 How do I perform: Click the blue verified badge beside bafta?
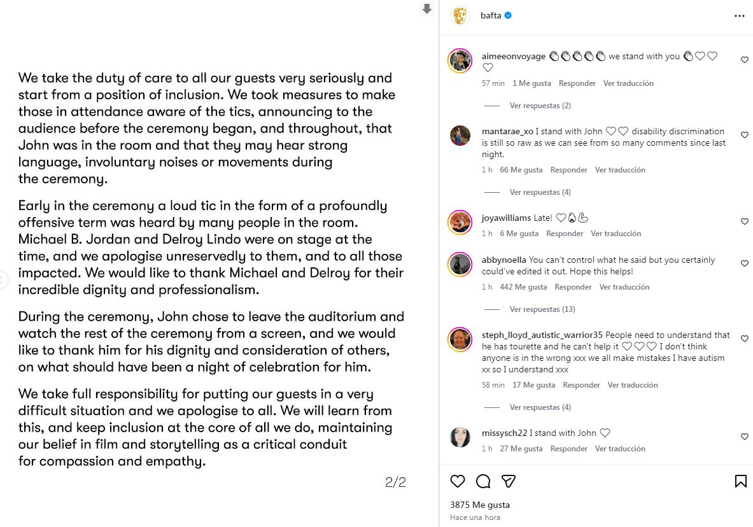point(508,16)
